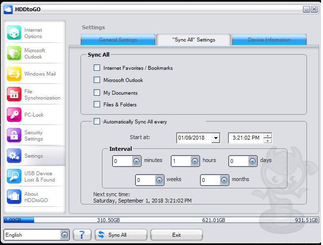The width and height of the screenshot is (323, 245).
Task: Close the HDDtoGO window
Action: [314, 9]
